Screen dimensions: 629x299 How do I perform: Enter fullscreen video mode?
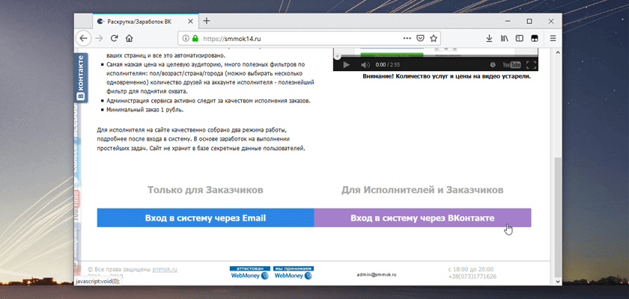531,65
